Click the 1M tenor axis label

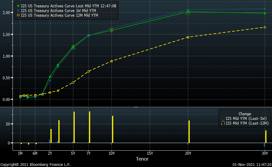[20, 153]
